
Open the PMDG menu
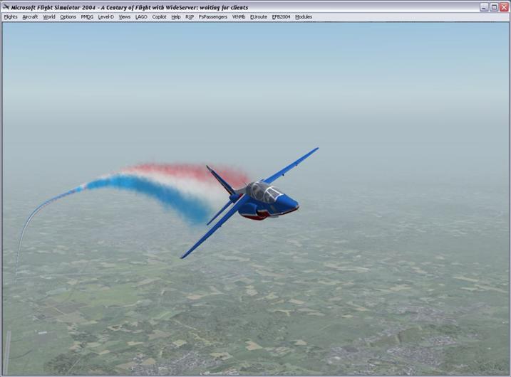coord(87,17)
